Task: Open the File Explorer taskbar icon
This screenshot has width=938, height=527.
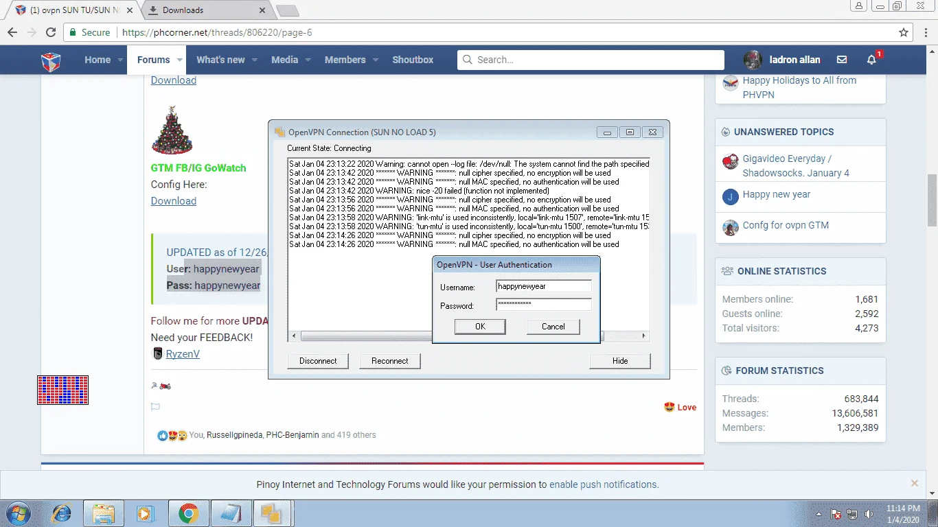Action: pyautogui.click(x=104, y=513)
